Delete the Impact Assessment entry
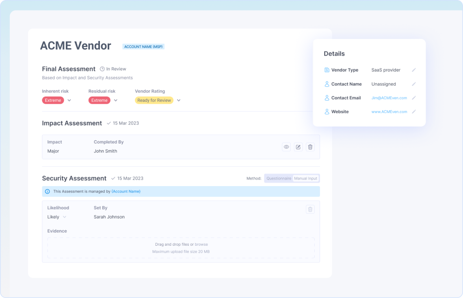Viewport: 463px width, 298px height. tap(310, 147)
